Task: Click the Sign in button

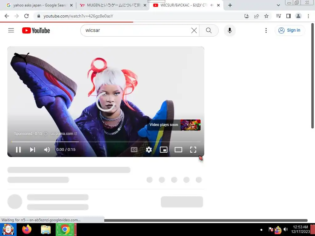Action: pos(290,30)
